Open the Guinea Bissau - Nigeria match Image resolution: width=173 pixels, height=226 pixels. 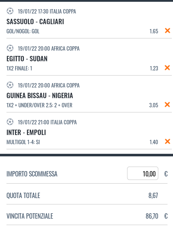[x=40, y=96]
